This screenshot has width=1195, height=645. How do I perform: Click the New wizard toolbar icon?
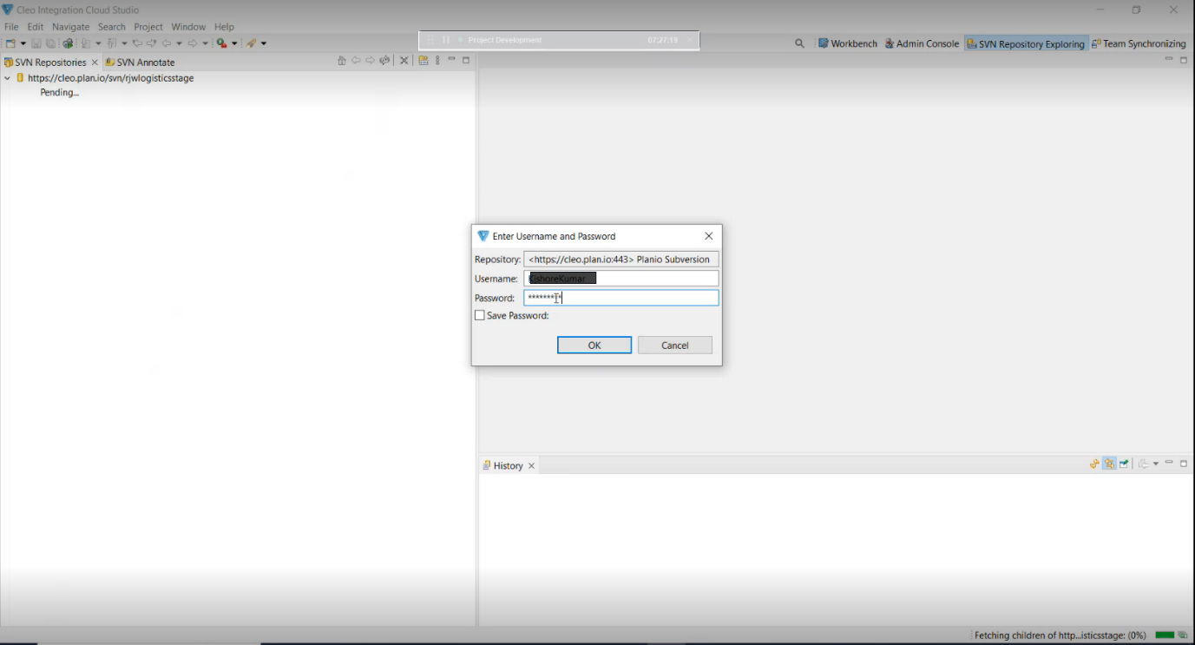(x=10, y=43)
